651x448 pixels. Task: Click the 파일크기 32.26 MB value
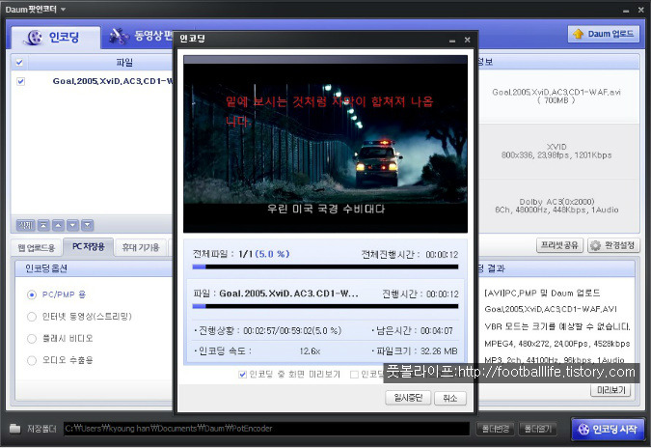(439, 351)
